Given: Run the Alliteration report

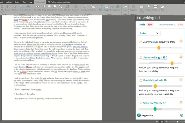Looking at the screenshot, I should [x=67, y=8].
